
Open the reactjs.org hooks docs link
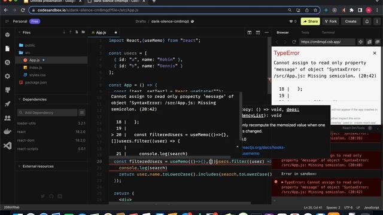tap(263, 150)
